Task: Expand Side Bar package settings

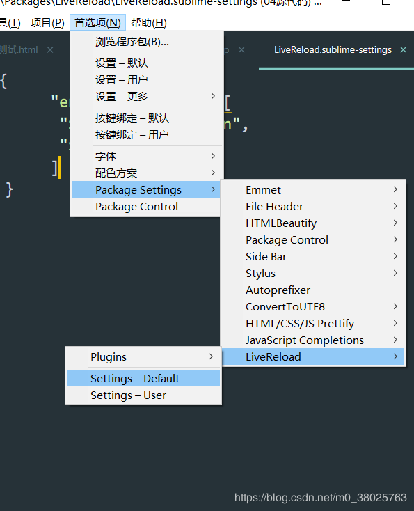Action: click(313, 256)
